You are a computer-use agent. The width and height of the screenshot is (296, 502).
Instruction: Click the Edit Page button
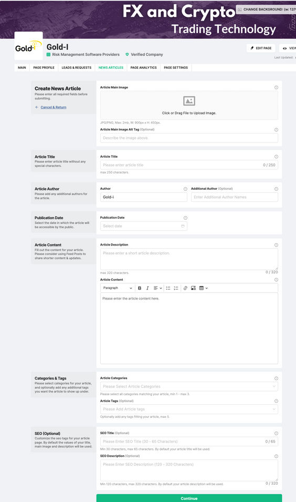click(x=261, y=48)
